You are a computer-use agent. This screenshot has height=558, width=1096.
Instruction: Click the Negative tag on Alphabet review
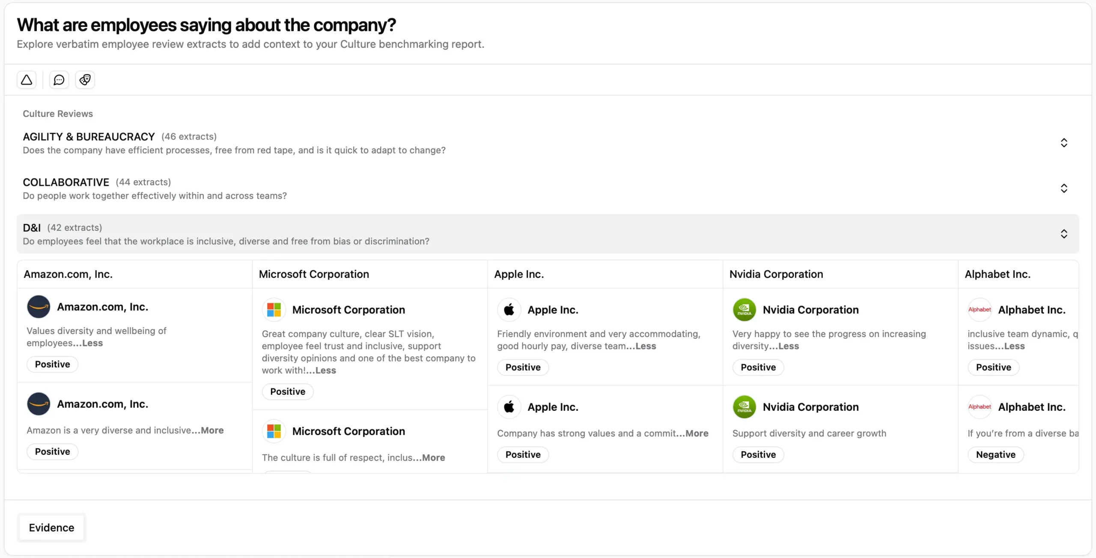[995, 455]
